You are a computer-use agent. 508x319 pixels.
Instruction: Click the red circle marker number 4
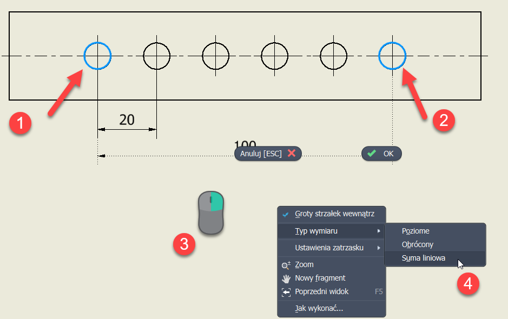(467, 283)
